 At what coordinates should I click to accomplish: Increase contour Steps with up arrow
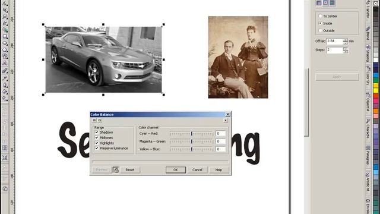point(346,49)
